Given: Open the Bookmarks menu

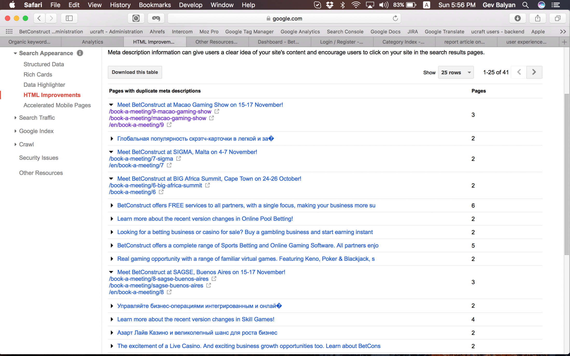Looking at the screenshot, I should [155, 5].
